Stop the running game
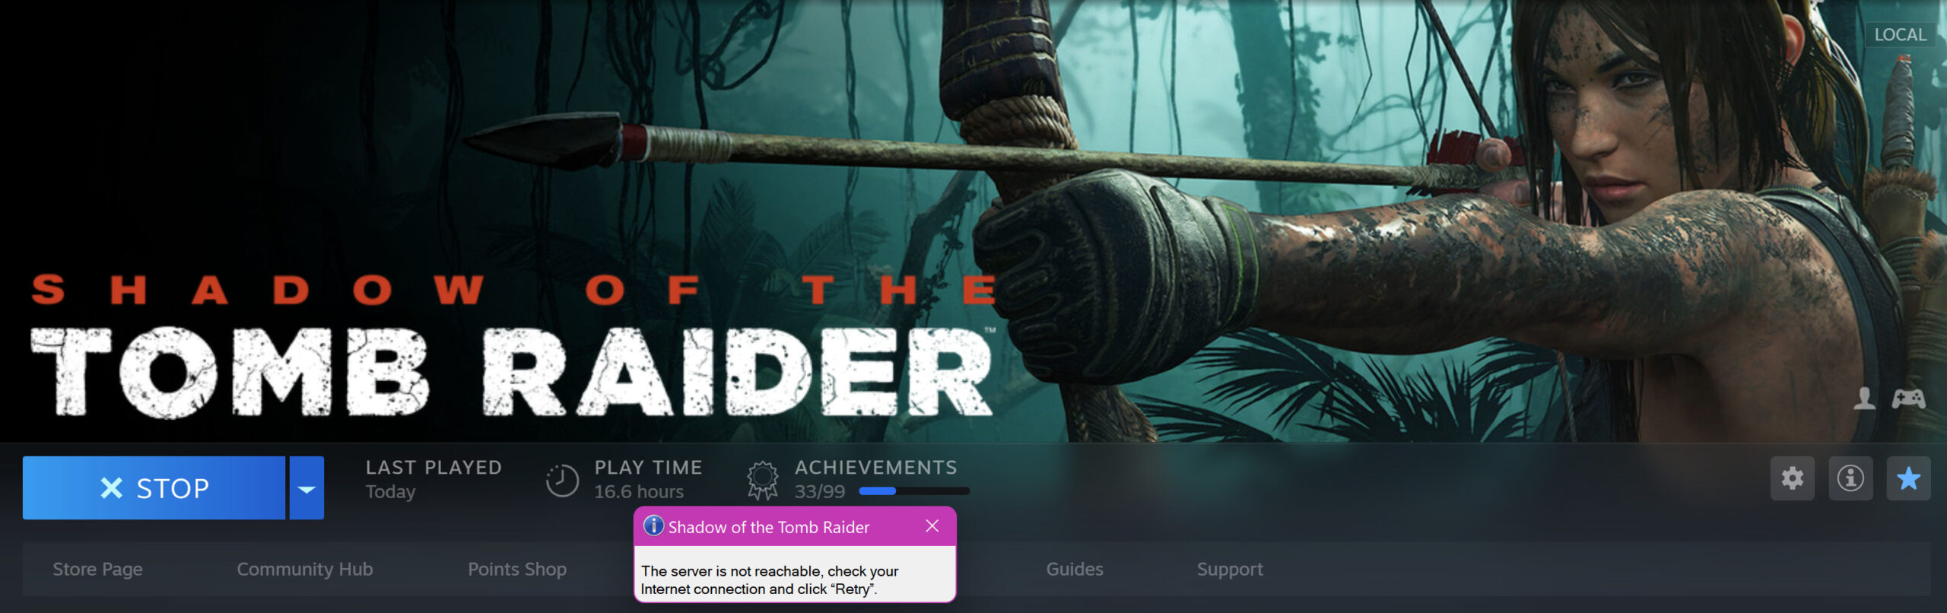 coord(154,488)
